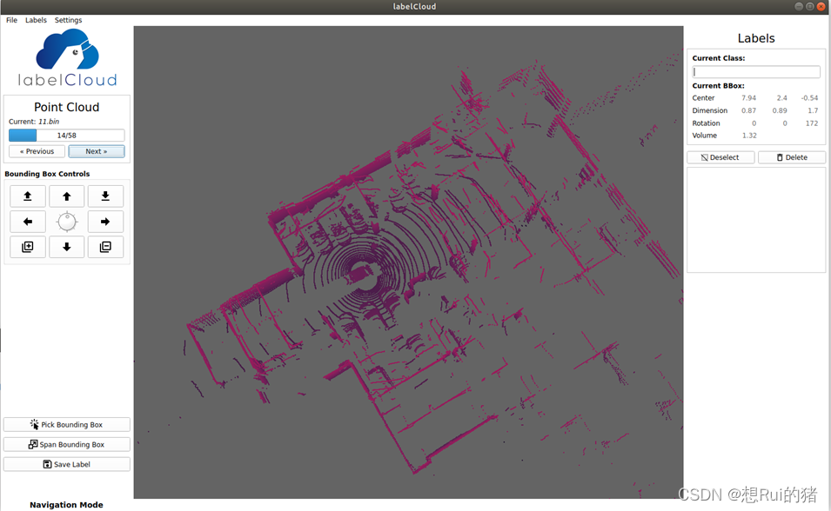831x511 pixels.
Task: Click the empty label list panel
Action: 756,220
